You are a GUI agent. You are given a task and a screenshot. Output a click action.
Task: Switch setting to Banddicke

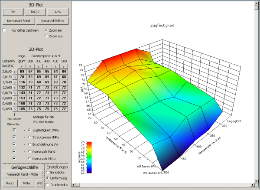[x=48, y=172]
